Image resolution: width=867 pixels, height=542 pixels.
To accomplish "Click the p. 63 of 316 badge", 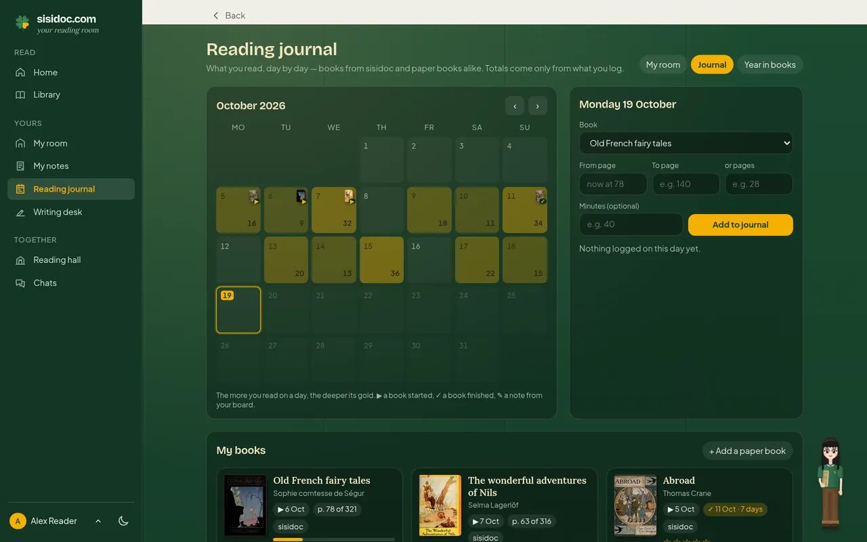I will [x=532, y=521].
